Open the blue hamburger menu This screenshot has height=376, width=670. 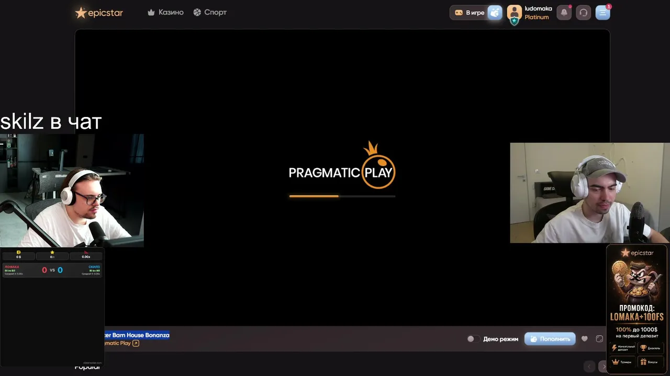(x=602, y=13)
